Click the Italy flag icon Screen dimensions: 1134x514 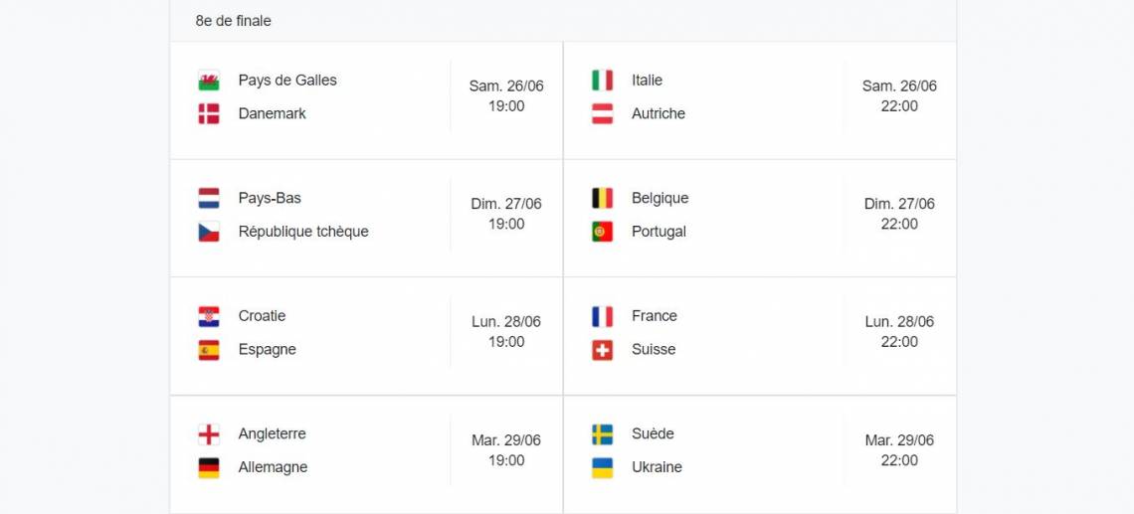[602, 81]
